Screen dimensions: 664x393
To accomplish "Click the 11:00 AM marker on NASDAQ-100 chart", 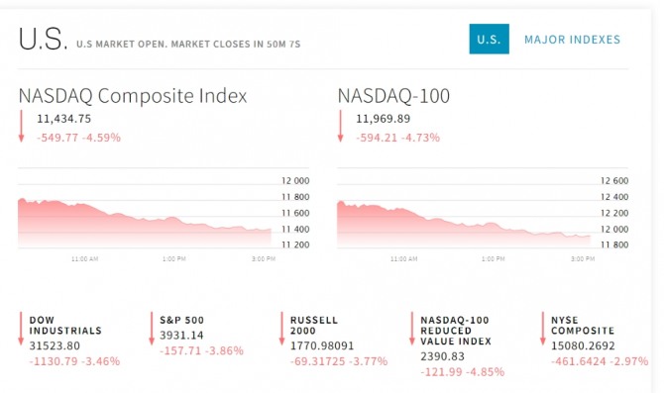I will 403,258.
